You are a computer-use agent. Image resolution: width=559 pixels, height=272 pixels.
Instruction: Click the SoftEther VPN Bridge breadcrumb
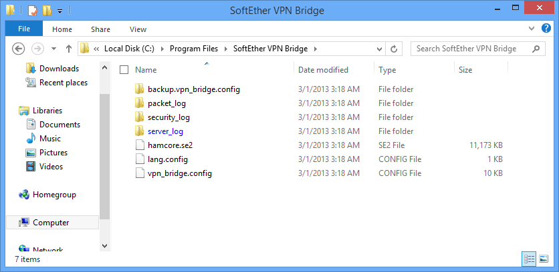coord(270,49)
